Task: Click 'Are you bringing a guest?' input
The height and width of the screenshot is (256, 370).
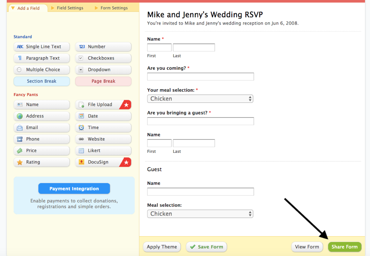Action: point(201,121)
